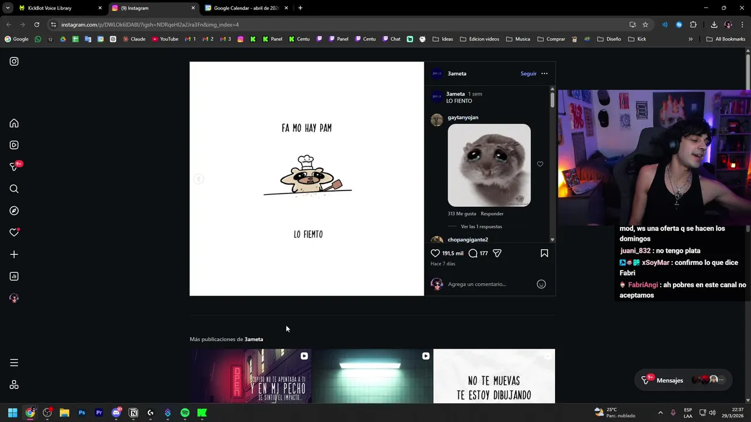Open Chrome downloads icon
This screenshot has width=751, height=422.
click(714, 25)
